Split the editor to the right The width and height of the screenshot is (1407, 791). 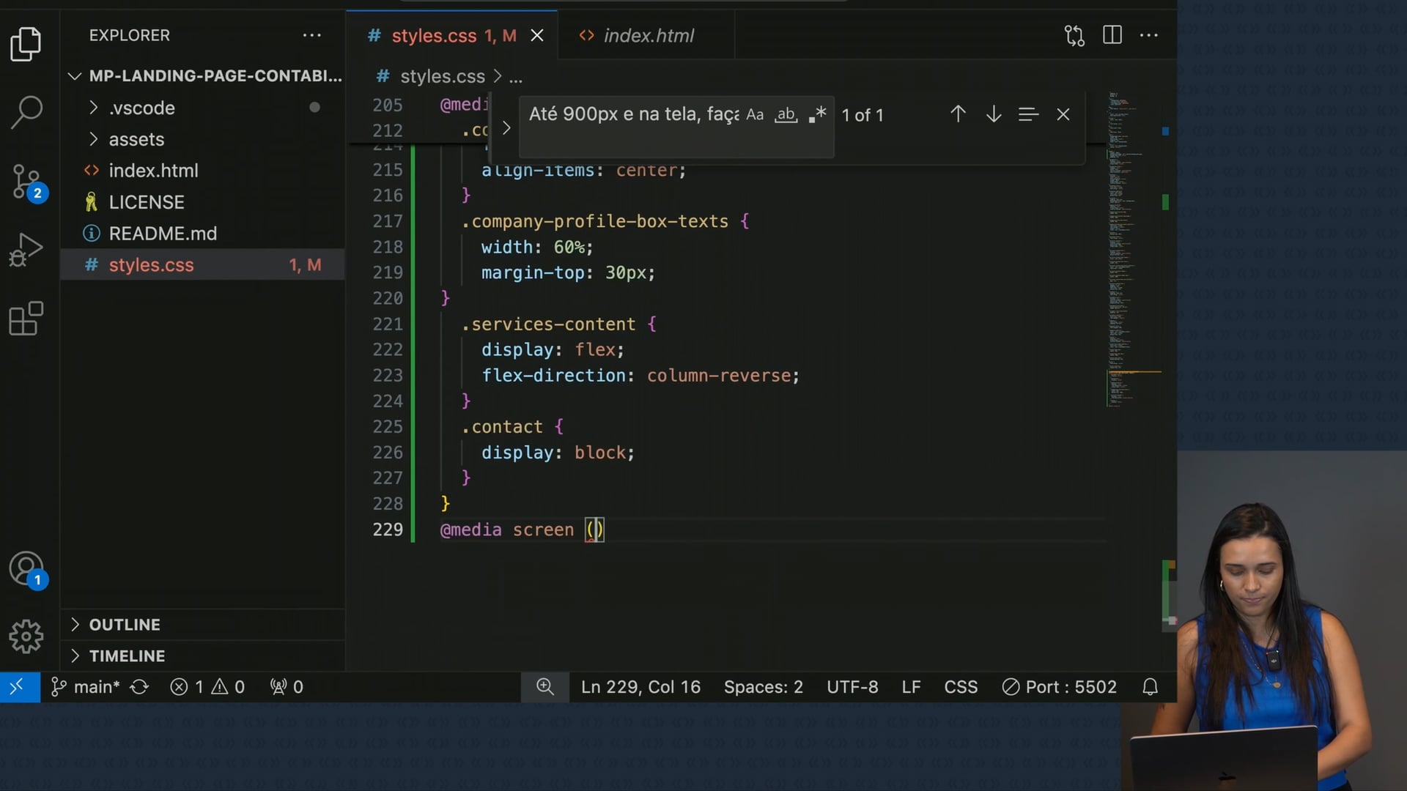tap(1112, 35)
